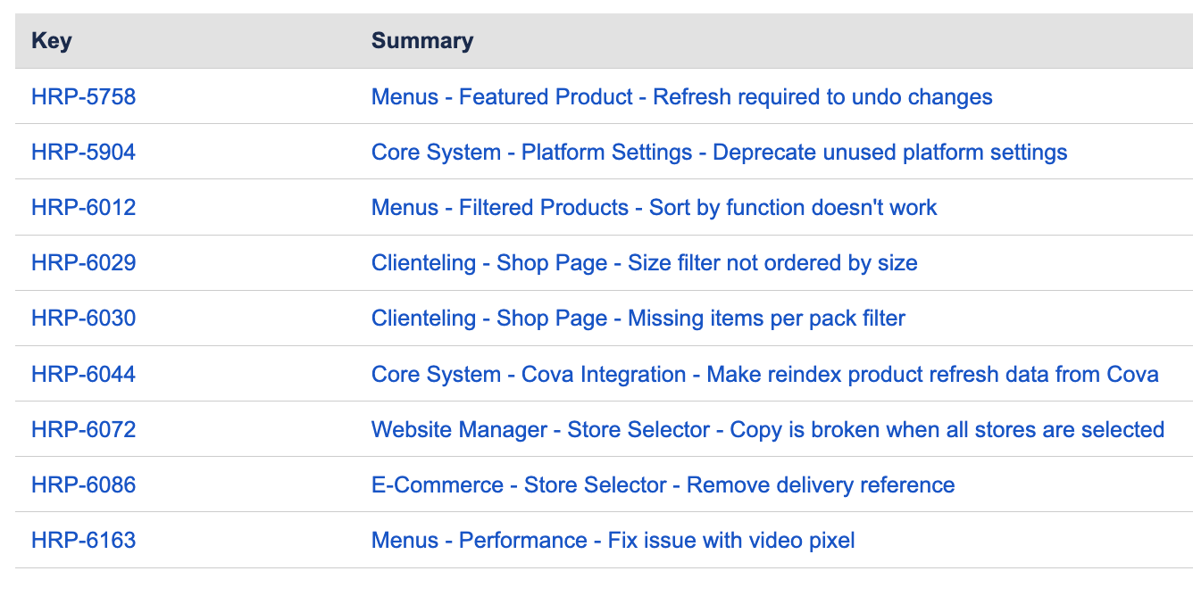Click the Cova Integration reindex summary link

[764, 374]
